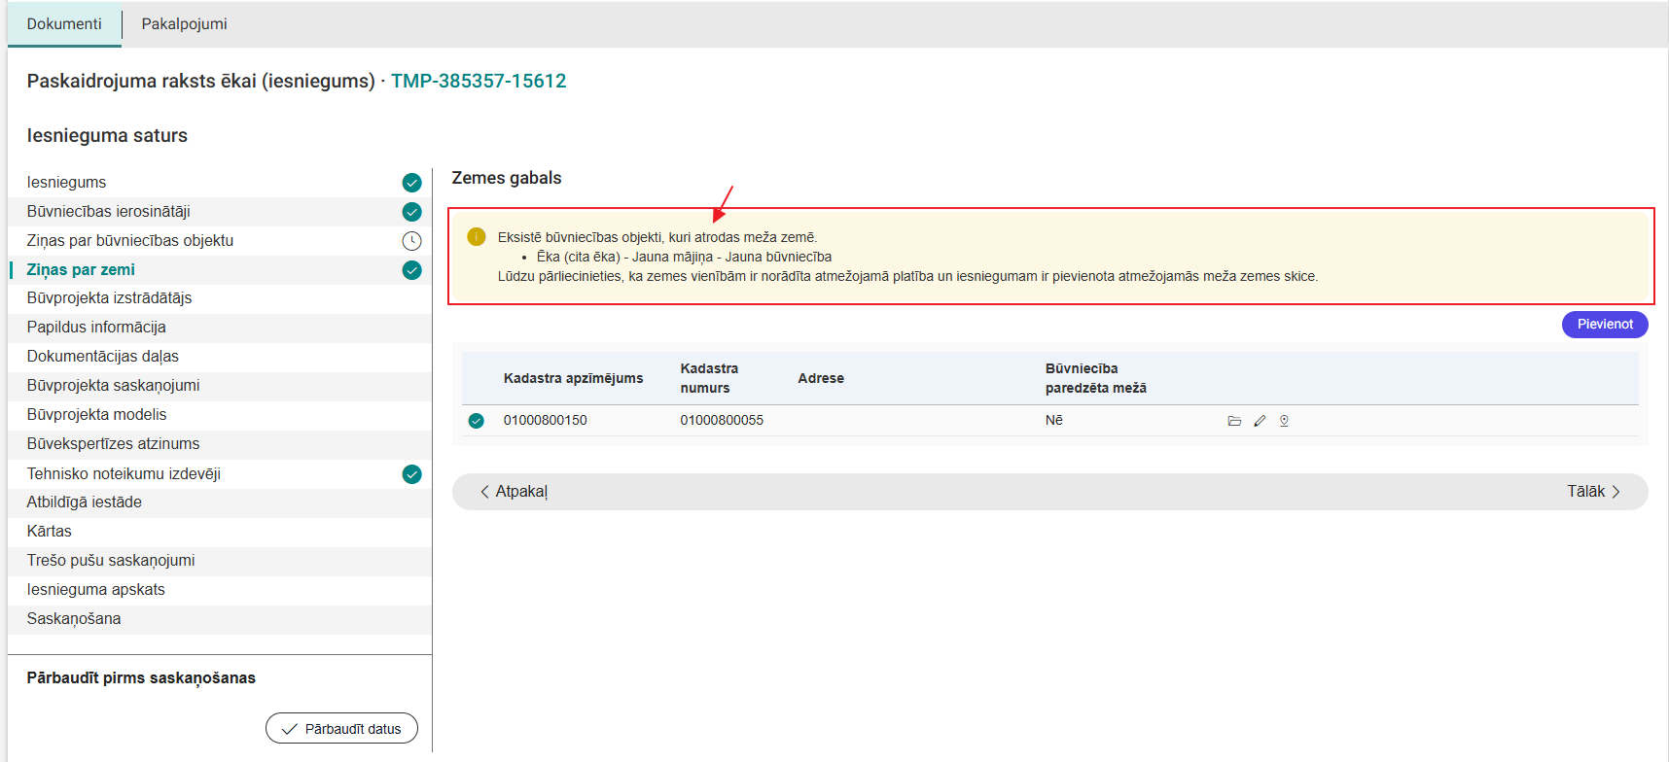Click the yellow warning info icon

(477, 237)
